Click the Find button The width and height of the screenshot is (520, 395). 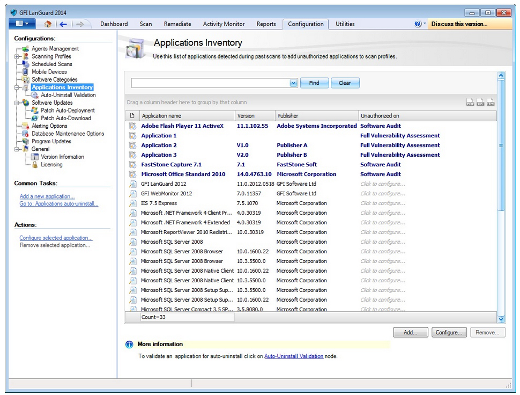[314, 83]
